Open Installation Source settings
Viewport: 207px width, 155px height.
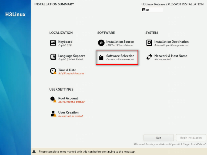(120, 42)
